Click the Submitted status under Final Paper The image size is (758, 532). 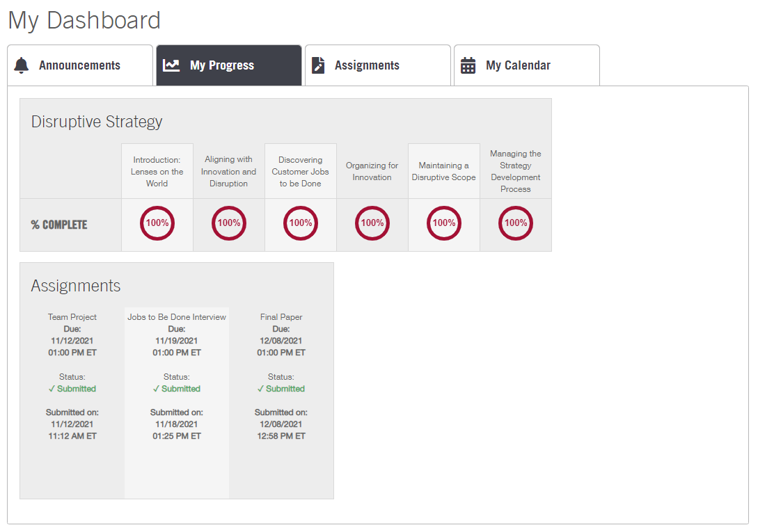click(281, 388)
